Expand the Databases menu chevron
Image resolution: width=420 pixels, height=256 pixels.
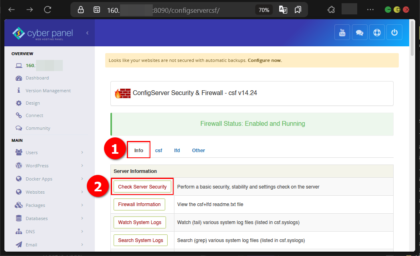coord(82,218)
